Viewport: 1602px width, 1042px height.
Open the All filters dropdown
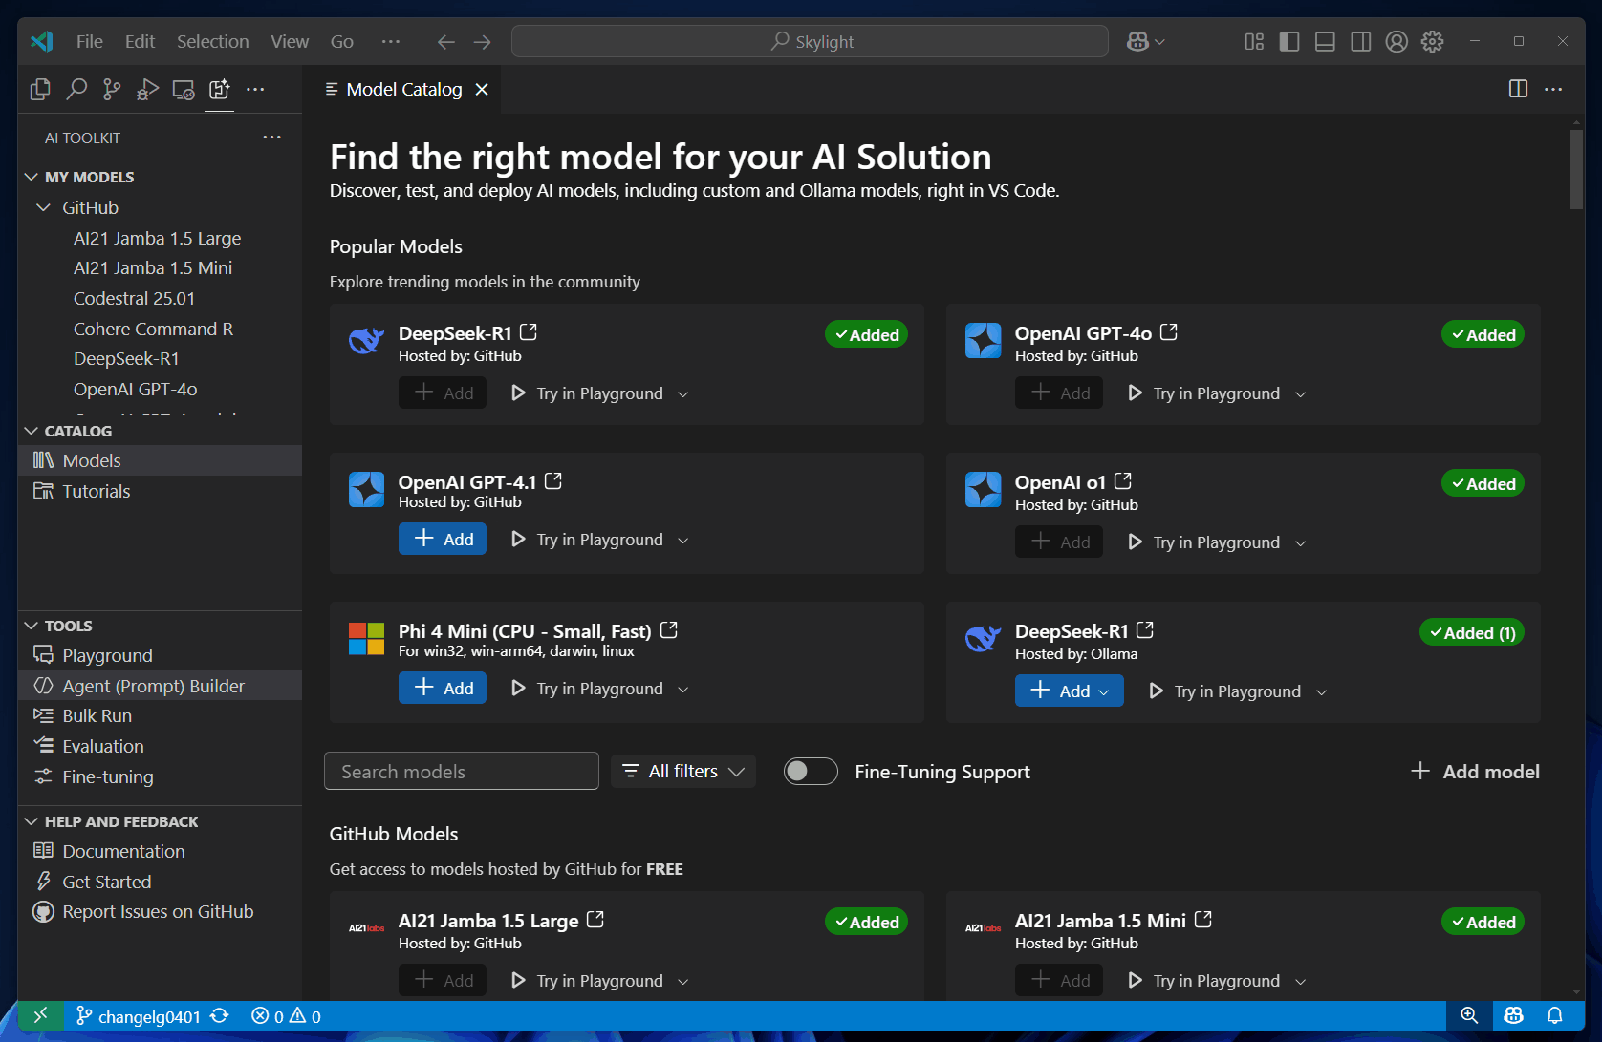[x=682, y=771]
